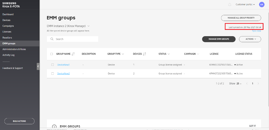269x130 pixels.
Task: Open the Customer portal dropdown
Action: (245, 4)
